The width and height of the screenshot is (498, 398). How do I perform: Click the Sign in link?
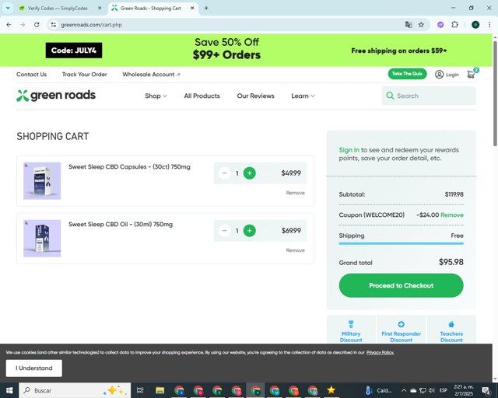tap(349, 150)
